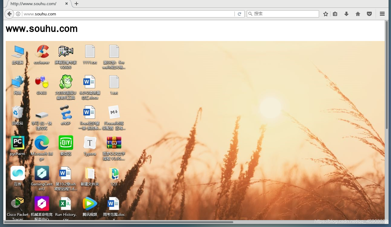Select the 6.0Y2简答题总汇.docx file

[90, 87]
